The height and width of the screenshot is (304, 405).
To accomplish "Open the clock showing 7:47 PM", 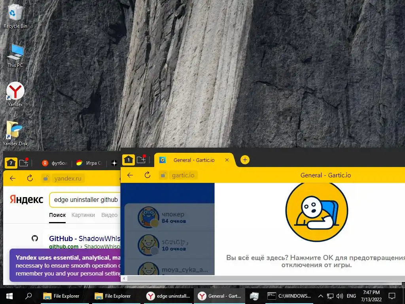I will coord(371,296).
